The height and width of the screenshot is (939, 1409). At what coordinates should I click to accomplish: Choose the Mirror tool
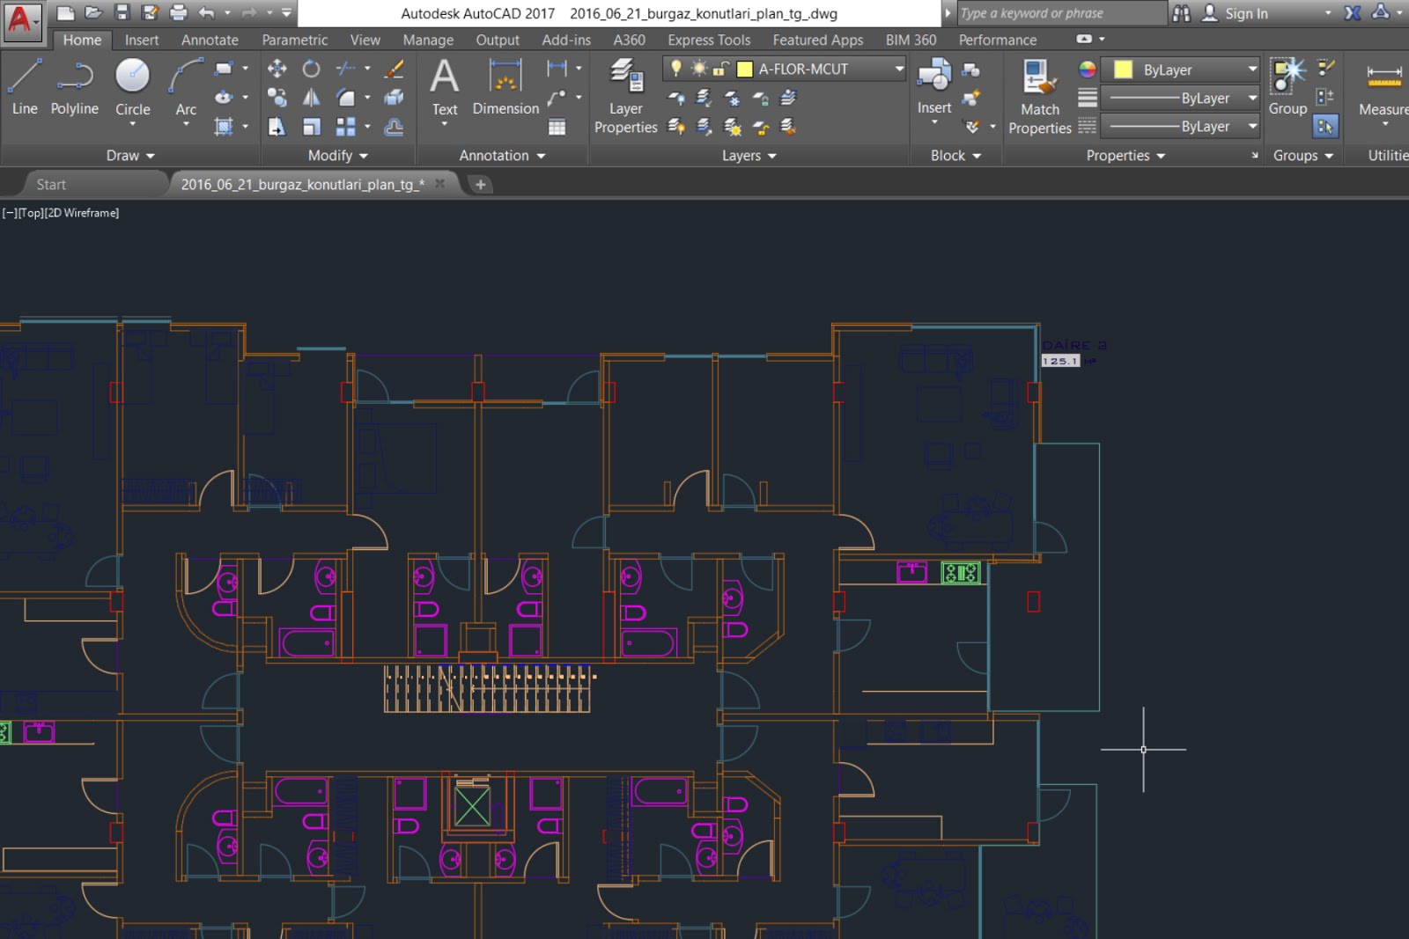(x=311, y=98)
